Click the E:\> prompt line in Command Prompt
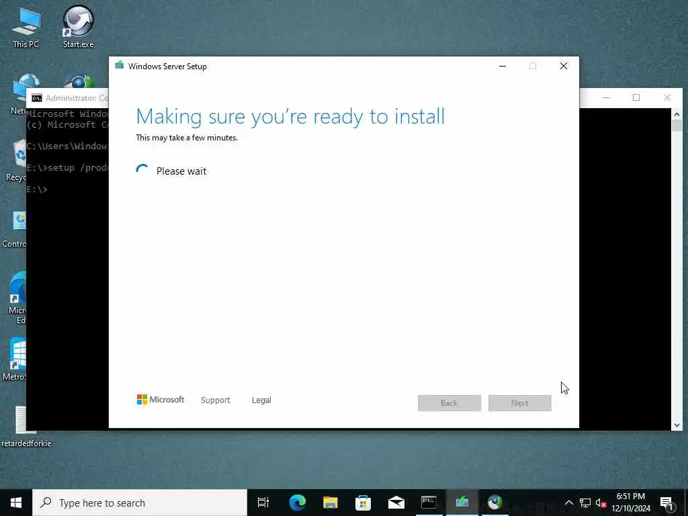Image resolution: width=688 pixels, height=516 pixels. (x=37, y=189)
